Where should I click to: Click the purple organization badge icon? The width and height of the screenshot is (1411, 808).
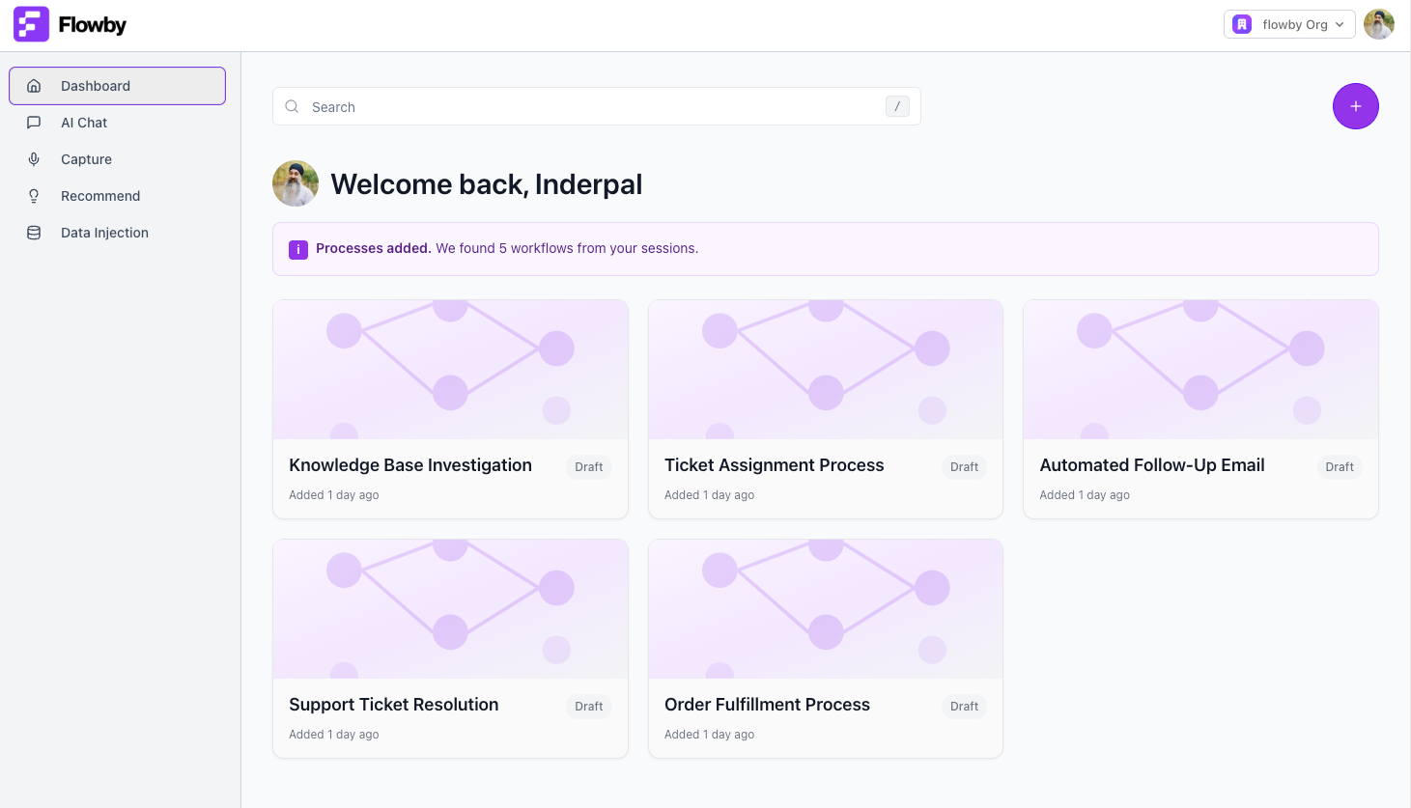coord(1241,24)
